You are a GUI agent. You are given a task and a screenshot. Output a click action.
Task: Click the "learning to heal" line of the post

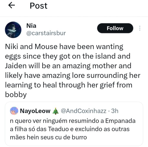tap(69, 85)
